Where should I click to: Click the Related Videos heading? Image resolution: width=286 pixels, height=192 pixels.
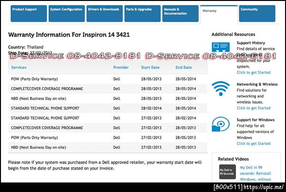tap(233, 159)
